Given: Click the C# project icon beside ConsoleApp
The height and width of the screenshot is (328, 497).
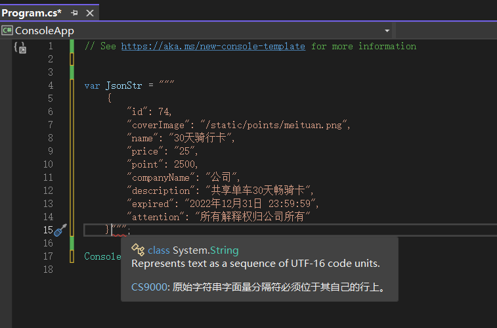Looking at the screenshot, I should pyautogui.click(x=7, y=30).
